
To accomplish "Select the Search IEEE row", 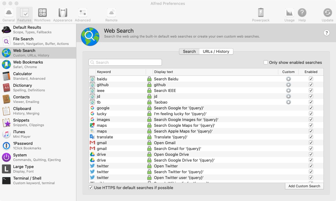I will pos(206,90).
